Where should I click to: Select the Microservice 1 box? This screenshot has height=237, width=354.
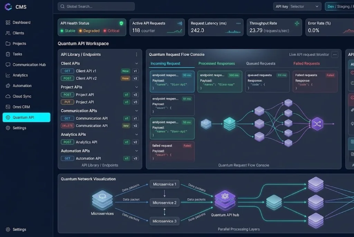point(164,184)
